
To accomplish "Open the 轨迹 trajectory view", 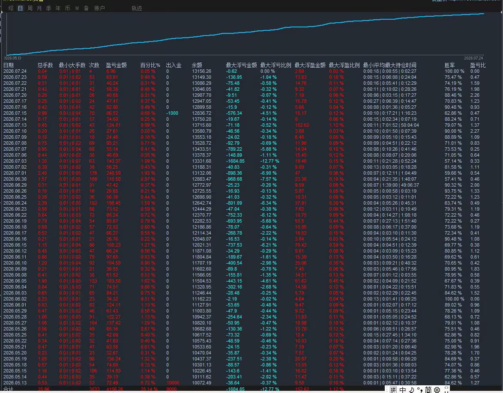I will click(137, 8).
